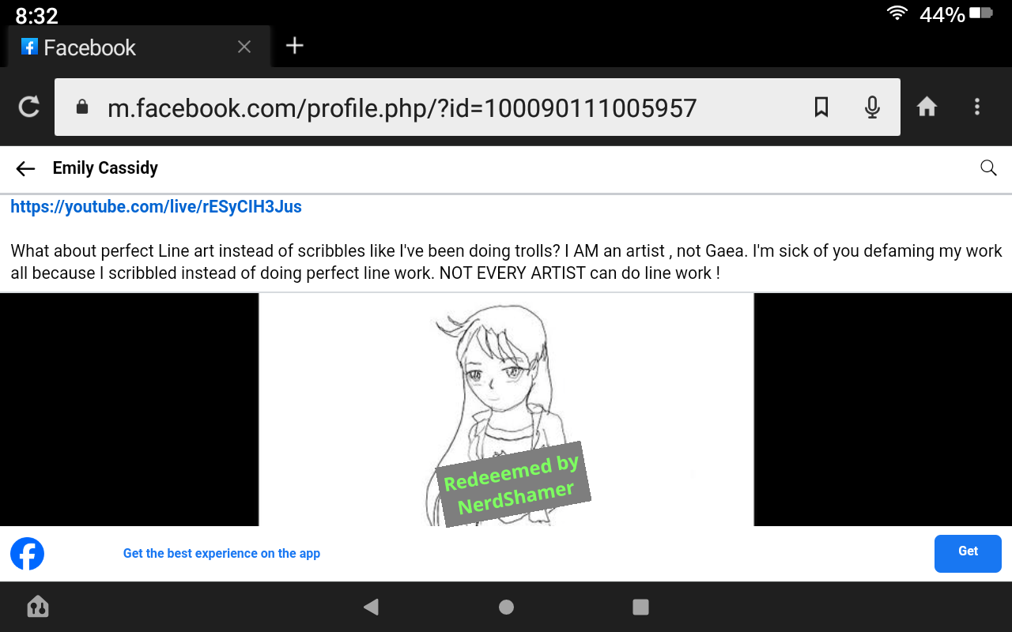The width and height of the screenshot is (1012, 632).
Task: Open the sketch drawing image post
Action: [x=506, y=409]
